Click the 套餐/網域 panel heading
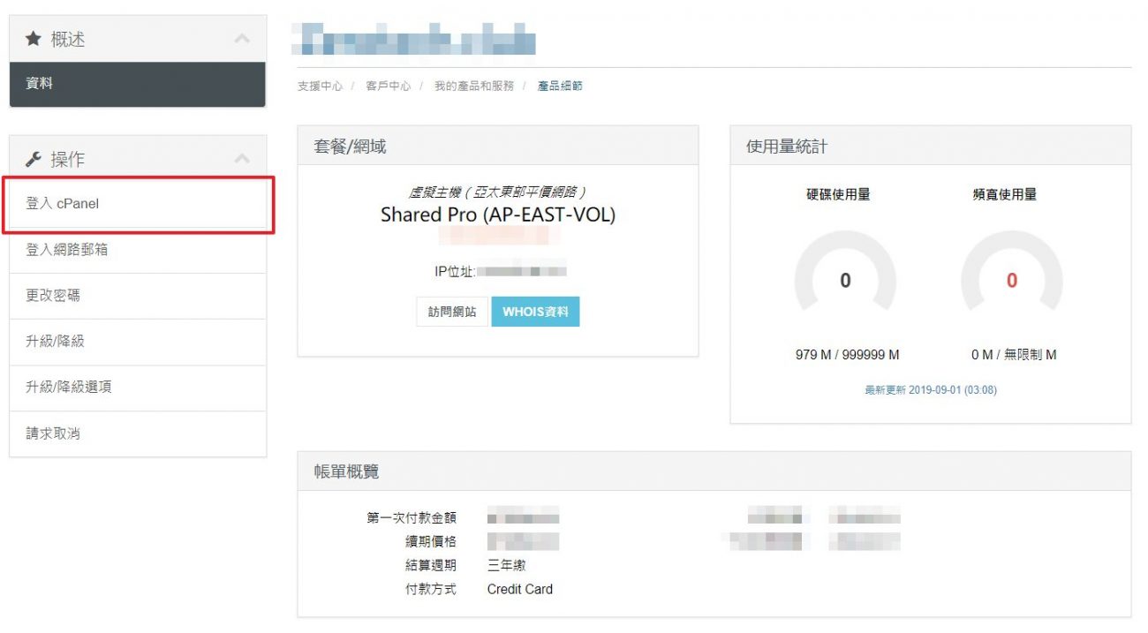 click(x=350, y=147)
